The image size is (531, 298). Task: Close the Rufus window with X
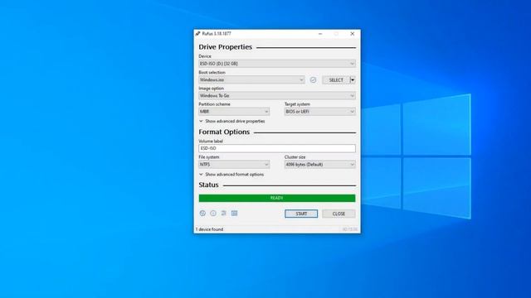point(352,34)
